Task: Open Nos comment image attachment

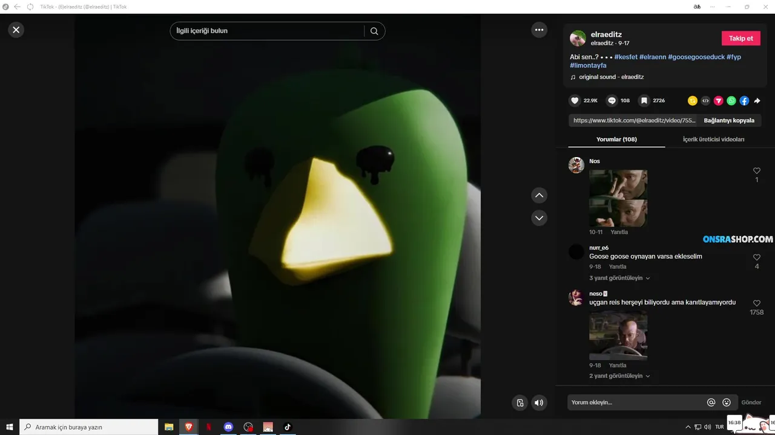Action: [x=618, y=198]
